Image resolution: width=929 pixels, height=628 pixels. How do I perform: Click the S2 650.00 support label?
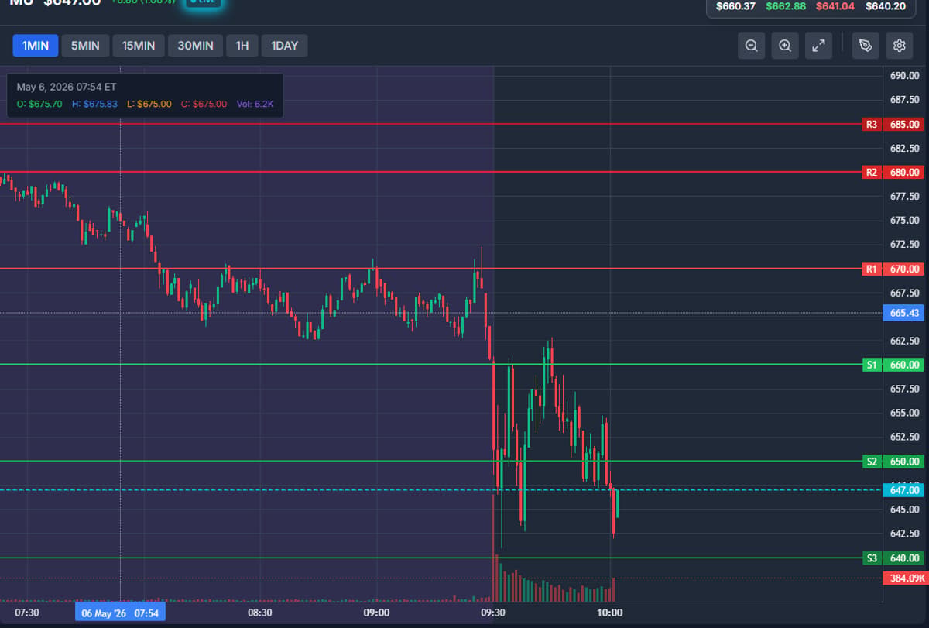(x=893, y=462)
